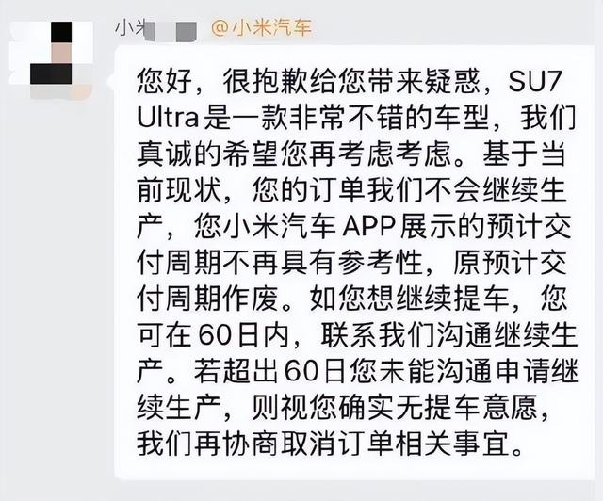The height and width of the screenshot is (501, 603).
Task: Tap the phrase "前现状"
Action: click(x=180, y=190)
